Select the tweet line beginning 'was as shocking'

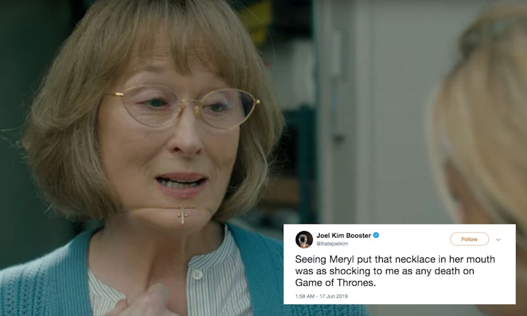(x=385, y=271)
